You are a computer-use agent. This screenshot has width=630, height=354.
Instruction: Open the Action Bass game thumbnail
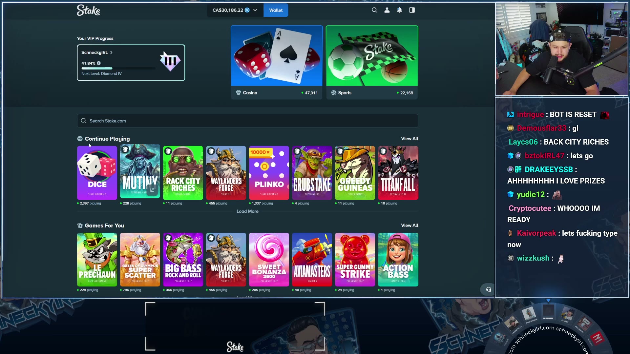click(x=398, y=260)
